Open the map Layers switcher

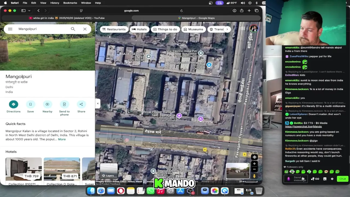109,171
